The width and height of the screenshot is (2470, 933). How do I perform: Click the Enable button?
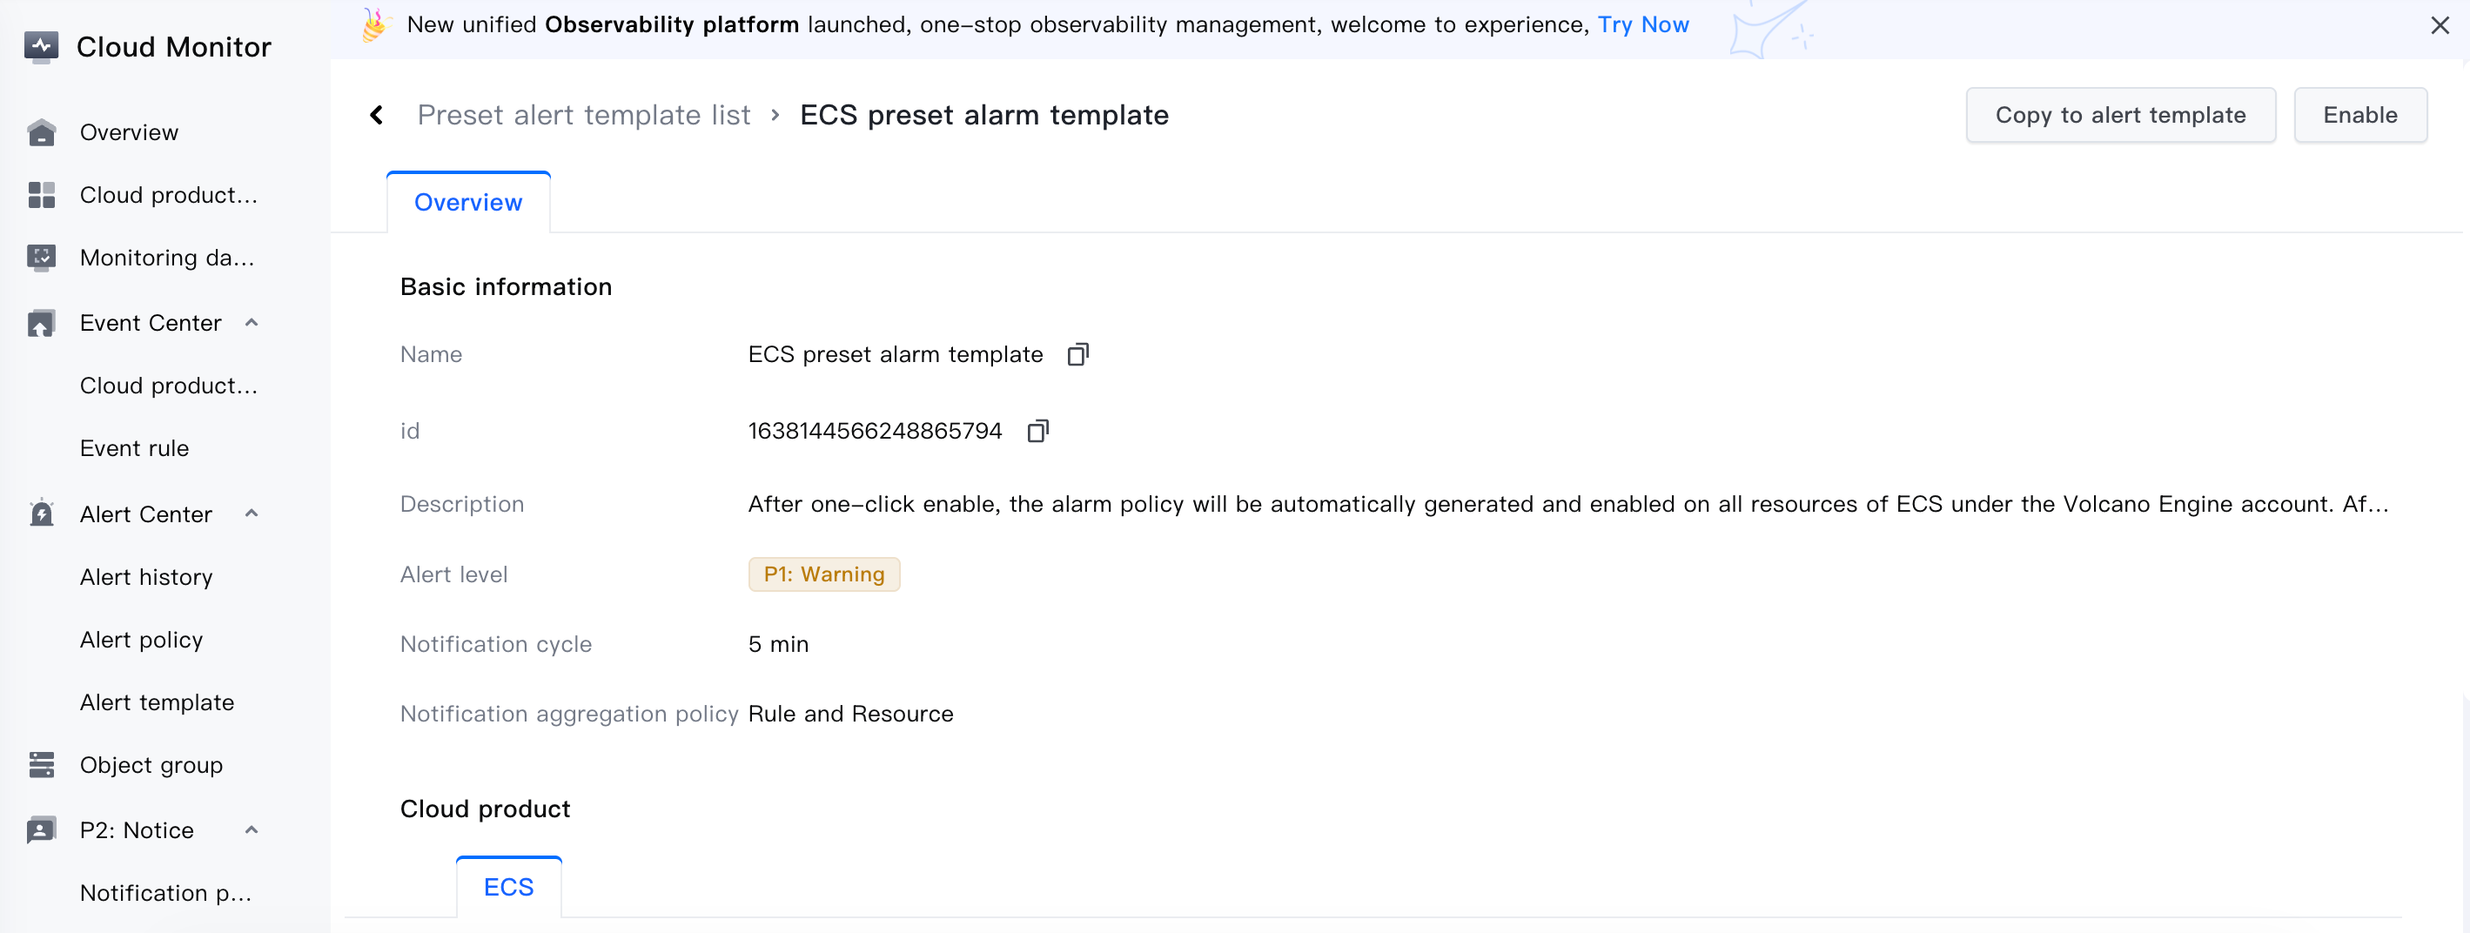(x=2359, y=115)
